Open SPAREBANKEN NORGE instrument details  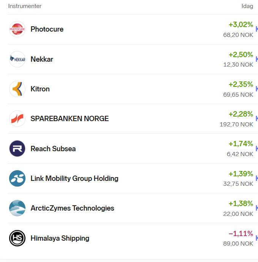click(x=70, y=118)
